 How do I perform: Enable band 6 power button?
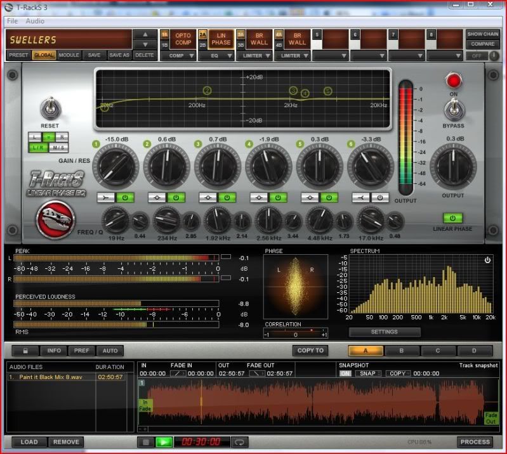point(380,197)
